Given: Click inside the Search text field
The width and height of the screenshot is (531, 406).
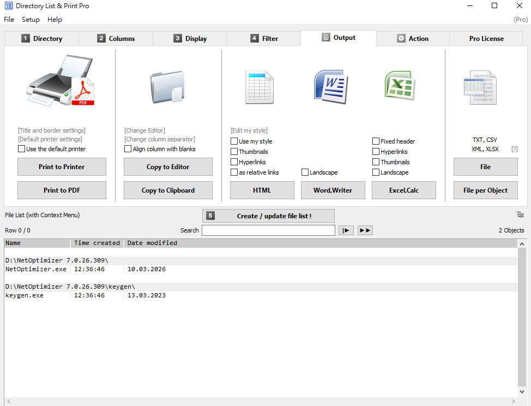Looking at the screenshot, I should 268,230.
